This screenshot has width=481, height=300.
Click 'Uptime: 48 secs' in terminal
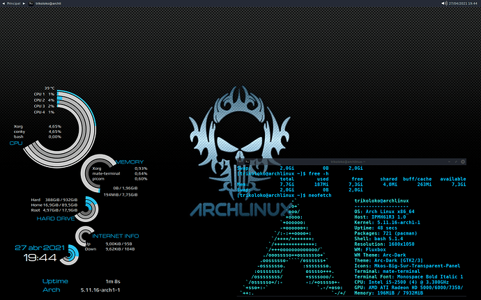click(376, 228)
